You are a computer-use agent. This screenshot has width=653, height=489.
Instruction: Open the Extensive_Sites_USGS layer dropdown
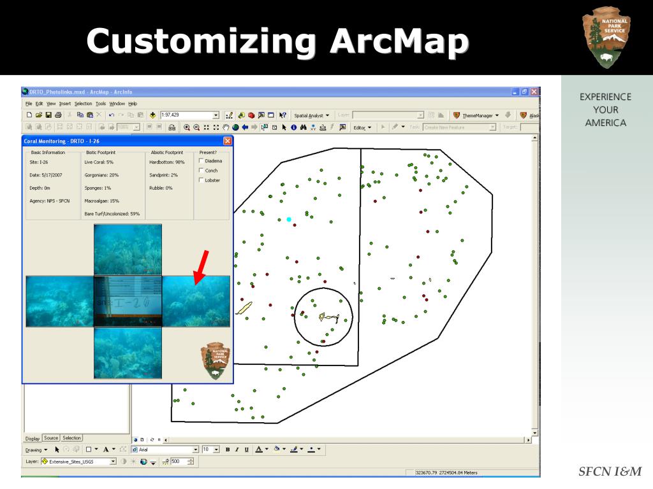click(x=113, y=462)
